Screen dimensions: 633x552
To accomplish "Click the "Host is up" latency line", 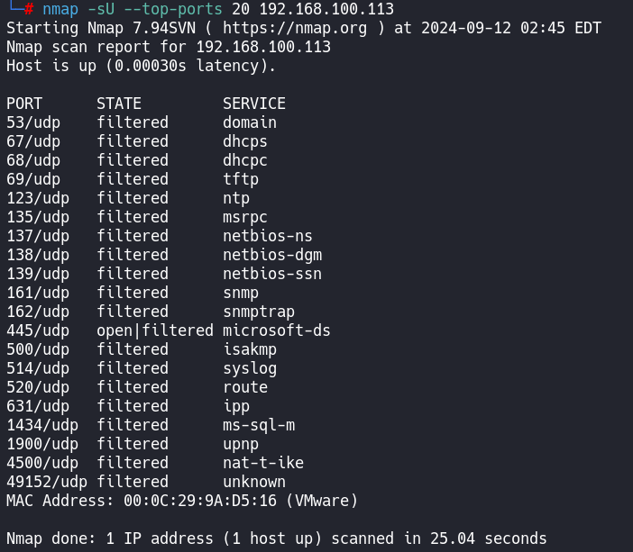I will (x=141, y=66).
